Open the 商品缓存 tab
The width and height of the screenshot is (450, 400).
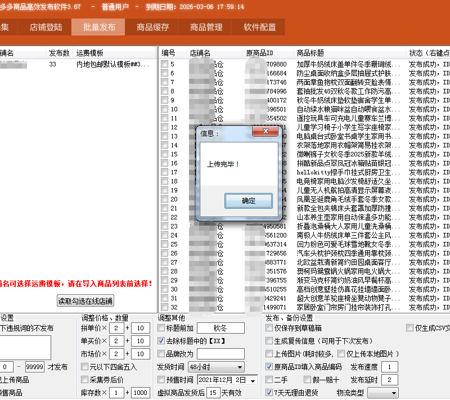(x=153, y=27)
